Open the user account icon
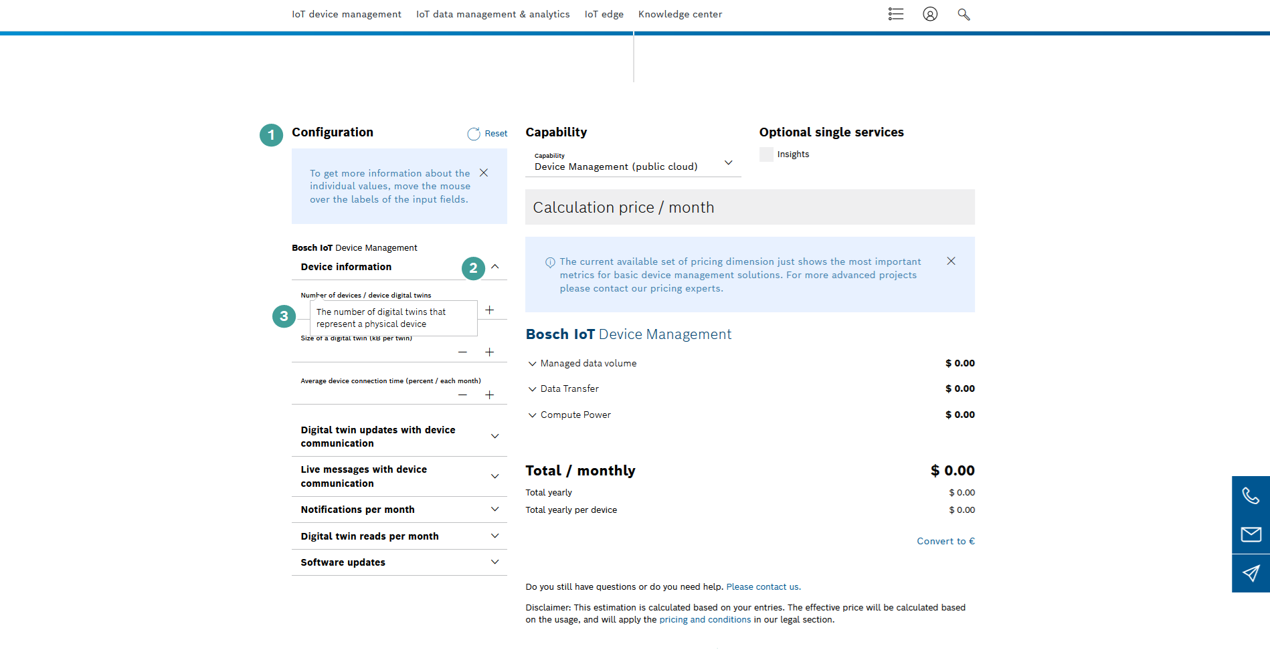Viewport: 1270px width, 662px height. (930, 14)
